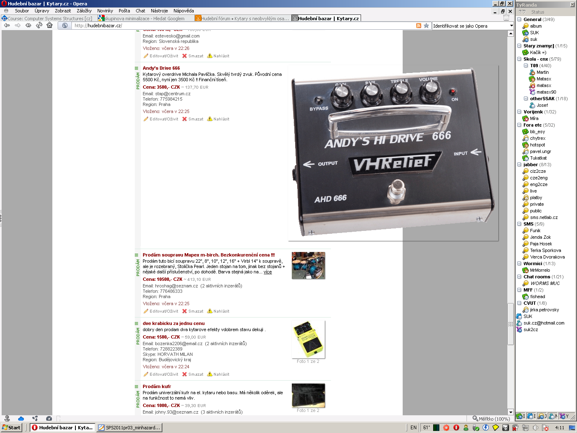Click the address bar URL field
577x433 pixels.
(243, 26)
